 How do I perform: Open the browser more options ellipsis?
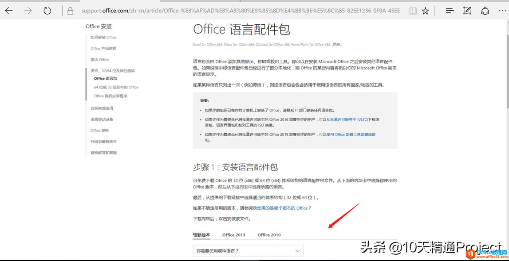pos(502,11)
